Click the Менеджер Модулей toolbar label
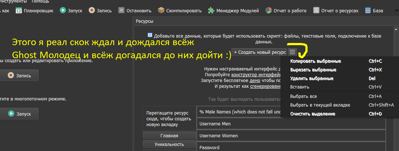 pyautogui.click(x=238, y=11)
